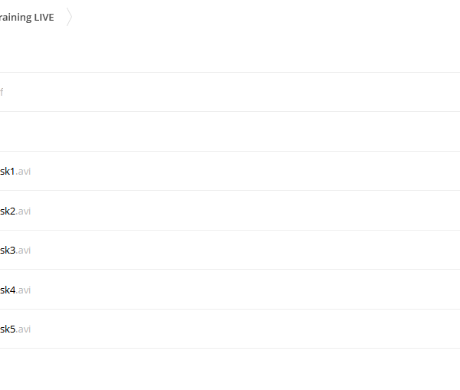The width and height of the screenshot is (460, 390).
Task: Open the sk5.avi video file
Action: click(x=15, y=329)
